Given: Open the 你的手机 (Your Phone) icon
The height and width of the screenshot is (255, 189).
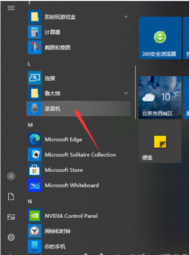Looking at the screenshot, I should coord(34,246).
